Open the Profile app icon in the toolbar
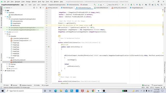Viewport: 166px width, 93px height. 137,5
